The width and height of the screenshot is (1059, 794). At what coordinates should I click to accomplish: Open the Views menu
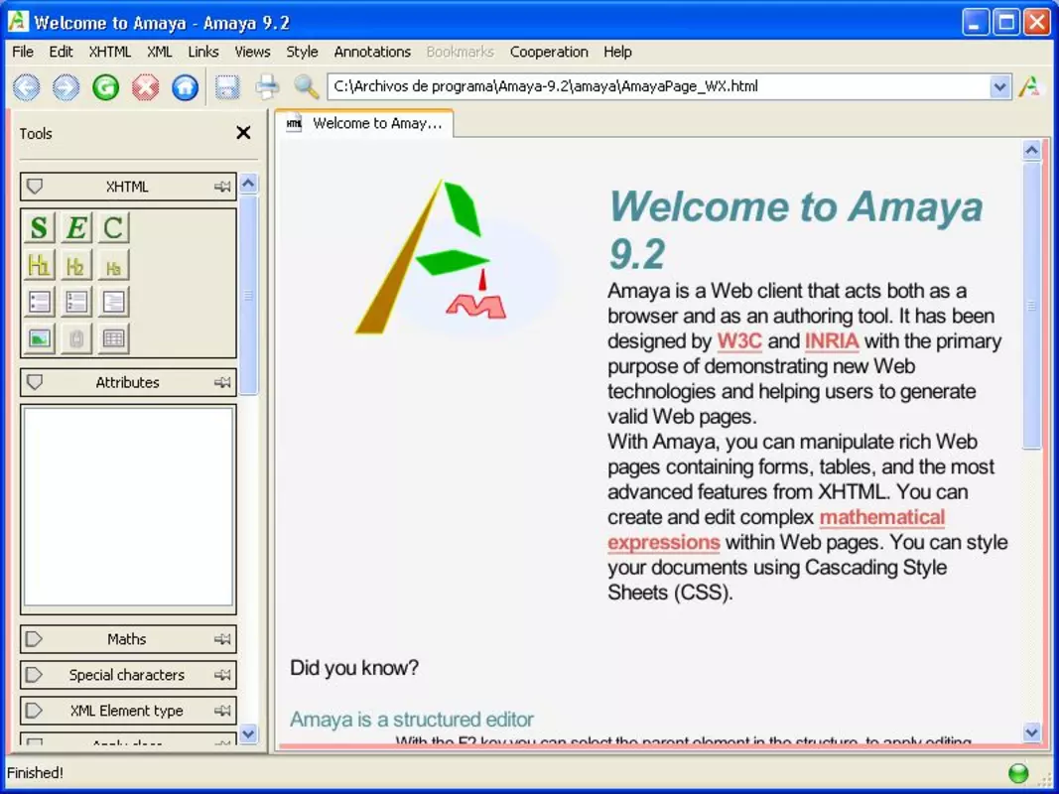pos(253,52)
